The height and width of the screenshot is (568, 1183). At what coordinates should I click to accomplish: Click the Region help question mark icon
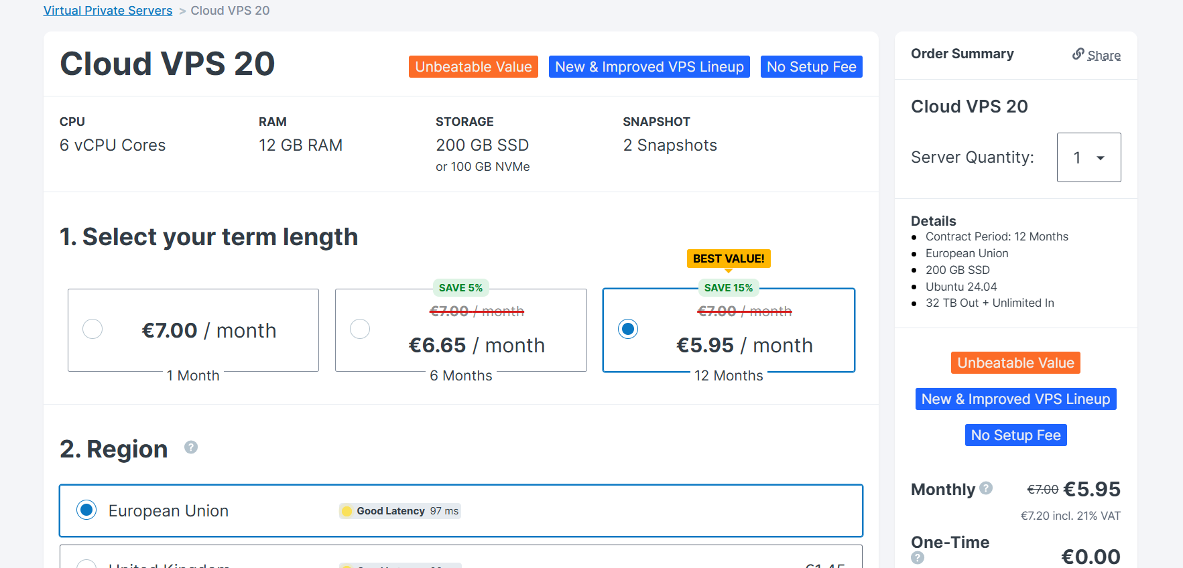tap(191, 447)
